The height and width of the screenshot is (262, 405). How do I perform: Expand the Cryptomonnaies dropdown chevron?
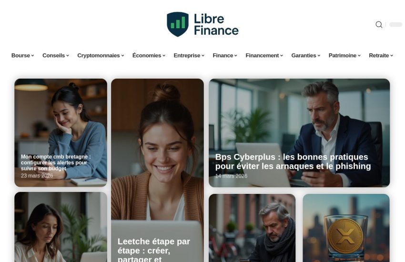click(x=122, y=56)
